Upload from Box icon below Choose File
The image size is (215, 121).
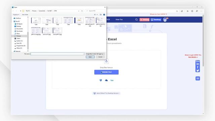pos(112,80)
